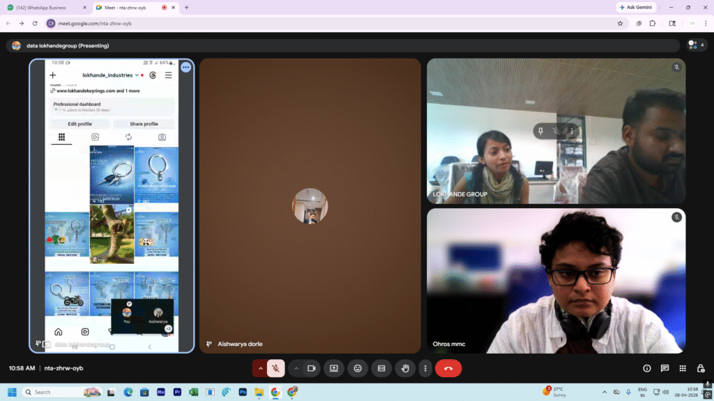
Task: Open more options three-dot menu in call bar
Action: point(425,368)
